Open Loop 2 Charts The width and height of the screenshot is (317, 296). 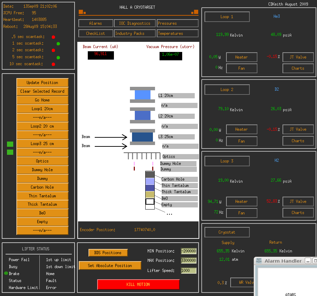(x=298, y=141)
